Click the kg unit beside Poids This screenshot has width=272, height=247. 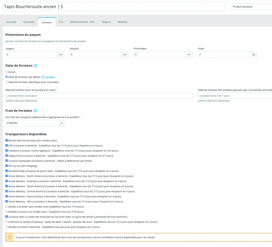click(x=254, y=54)
